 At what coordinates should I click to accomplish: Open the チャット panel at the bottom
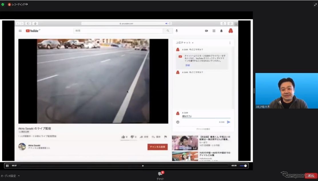[x=160, y=175]
